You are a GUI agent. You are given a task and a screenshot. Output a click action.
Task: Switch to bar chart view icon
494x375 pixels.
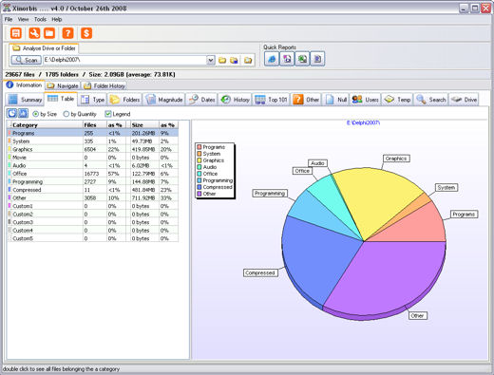click(x=23, y=113)
